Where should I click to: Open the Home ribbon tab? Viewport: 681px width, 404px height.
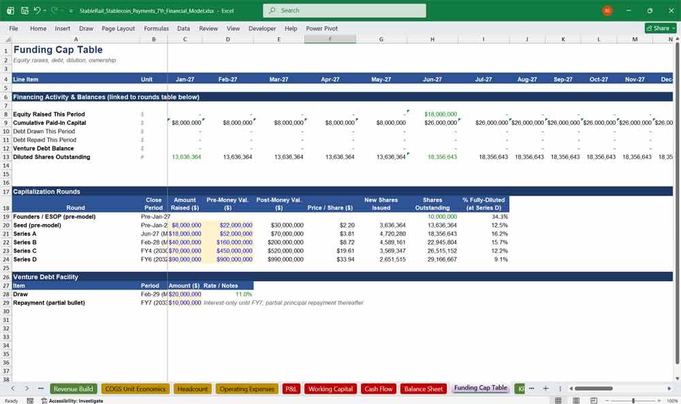[x=38, y=28]
